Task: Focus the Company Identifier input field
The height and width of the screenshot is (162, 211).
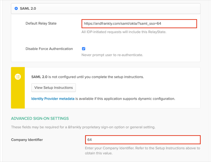Action: [x=143, y=140]
